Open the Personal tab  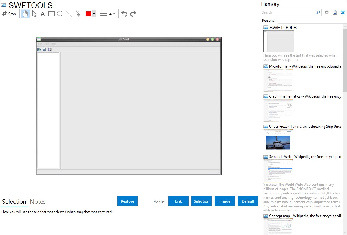point(269,21)
